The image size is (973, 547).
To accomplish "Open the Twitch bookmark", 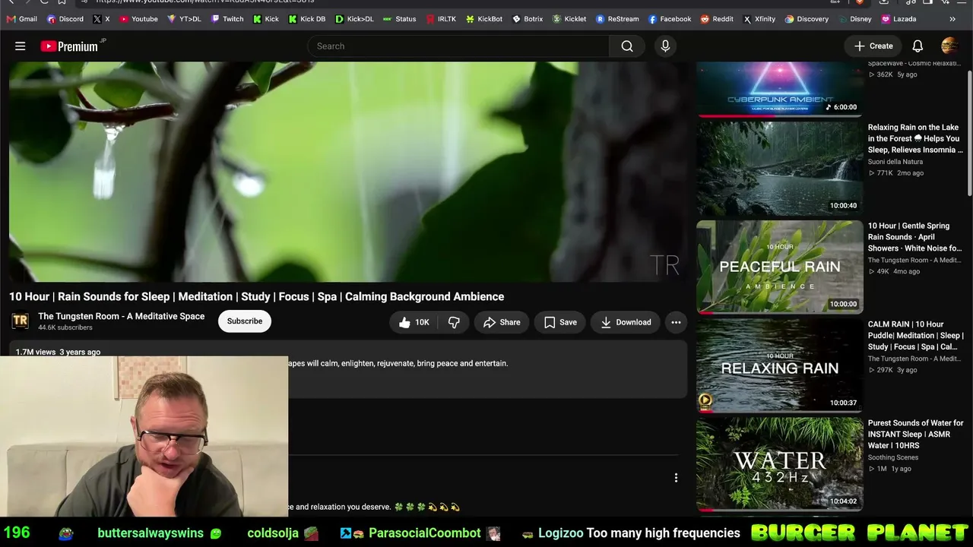I will click(x=227, y=19).
